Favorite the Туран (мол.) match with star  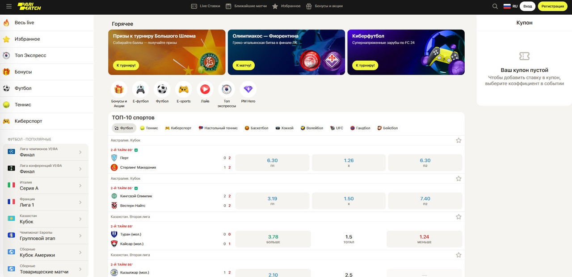458,217
